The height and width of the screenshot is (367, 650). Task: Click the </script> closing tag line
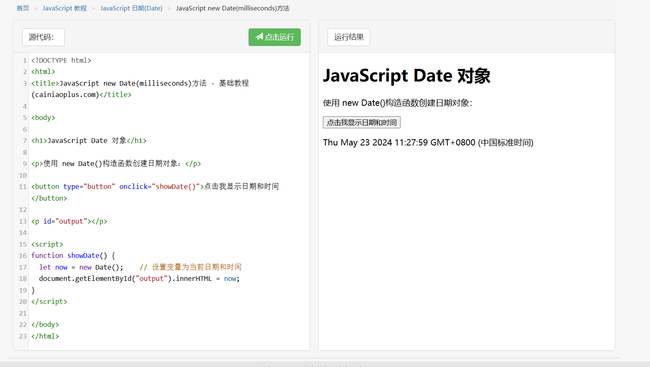tap(49, 301)
